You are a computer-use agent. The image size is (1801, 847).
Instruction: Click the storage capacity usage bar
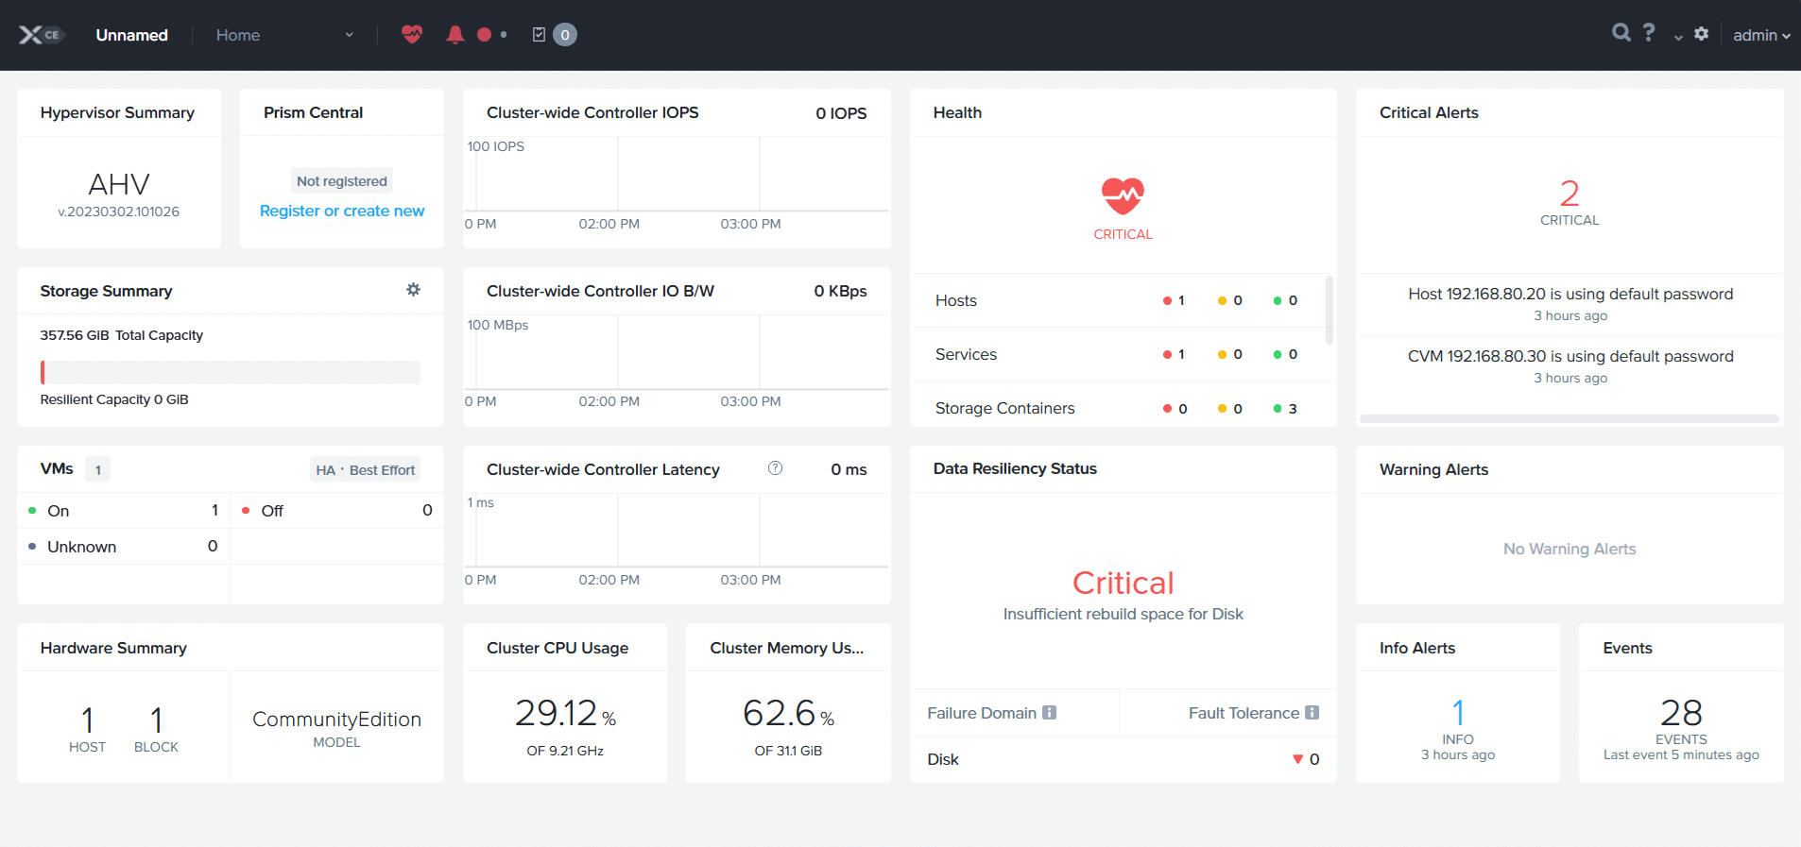(230, 372)
